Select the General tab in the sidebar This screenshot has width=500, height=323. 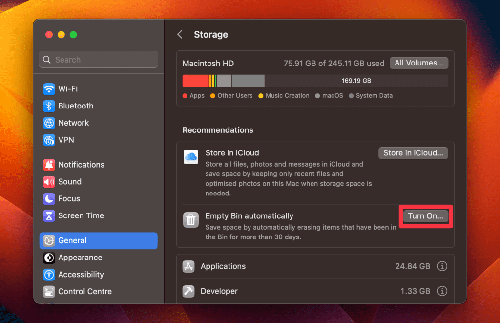[73, 240]
